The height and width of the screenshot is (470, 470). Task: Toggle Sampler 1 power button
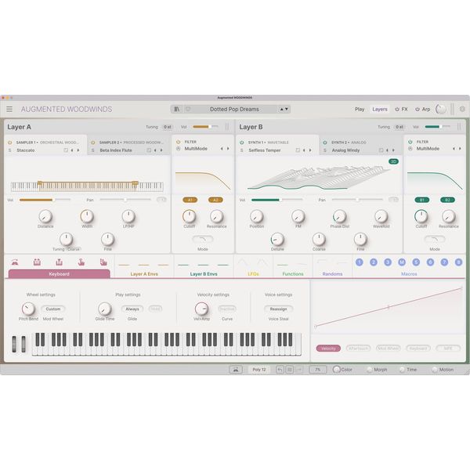(9, 143)
